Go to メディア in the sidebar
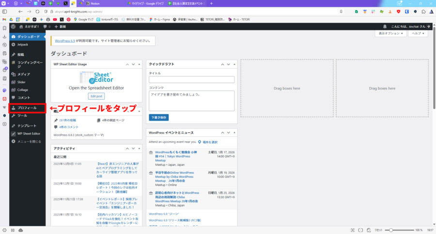 [23, 74]
